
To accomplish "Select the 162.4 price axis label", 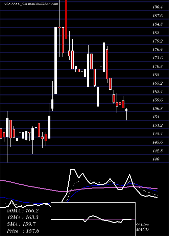I will 158,91.
